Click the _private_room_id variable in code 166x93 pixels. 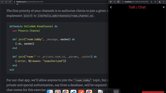[x=53, y=57]
